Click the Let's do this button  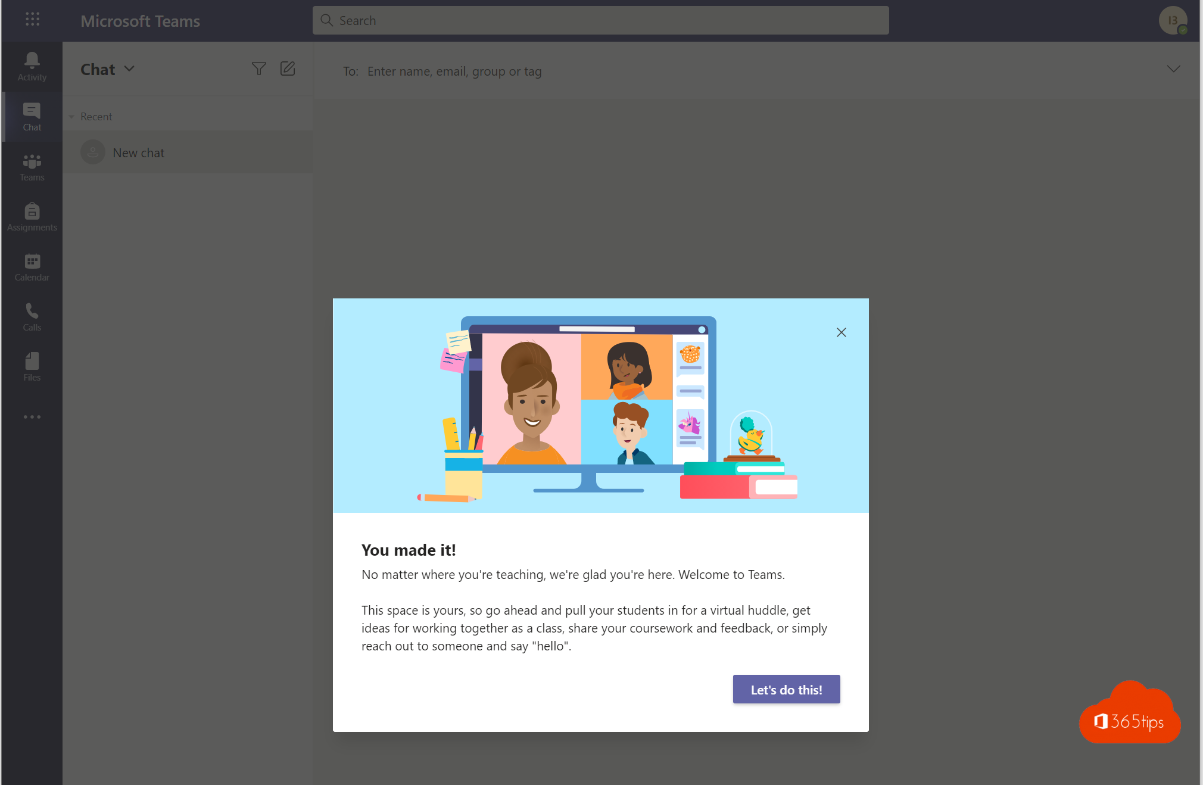click(786, 689)
